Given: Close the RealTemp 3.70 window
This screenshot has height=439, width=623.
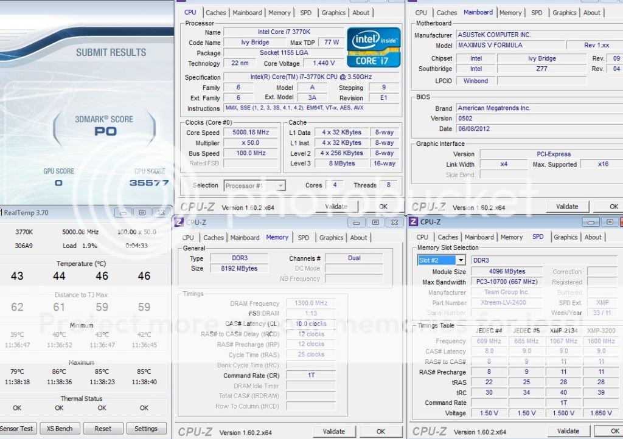Looking at the screenshot, I should 161,213.
